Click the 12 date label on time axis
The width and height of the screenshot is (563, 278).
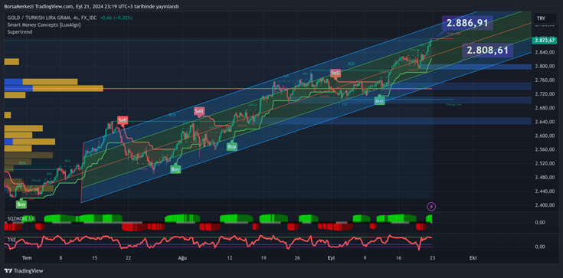(230, 258)
